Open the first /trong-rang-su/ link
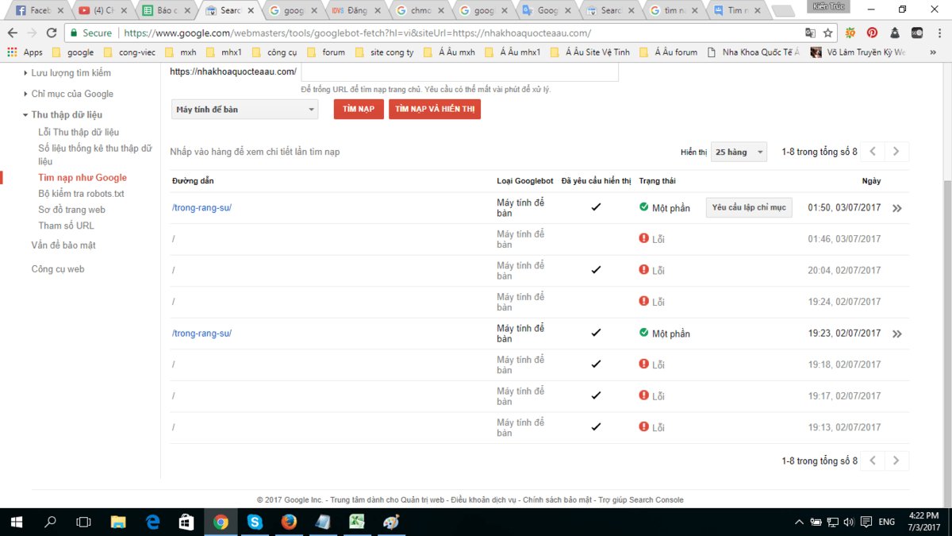952x536 pixels. [202, 208]
